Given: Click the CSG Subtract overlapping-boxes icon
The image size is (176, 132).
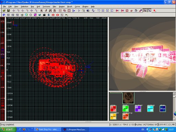Looking at the screenshot, I should click(x=65, y=11).
